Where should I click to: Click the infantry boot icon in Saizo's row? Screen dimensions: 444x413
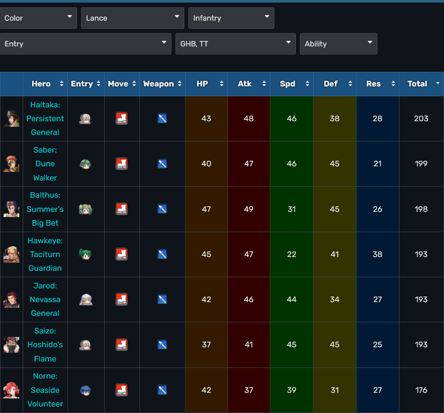122,345
